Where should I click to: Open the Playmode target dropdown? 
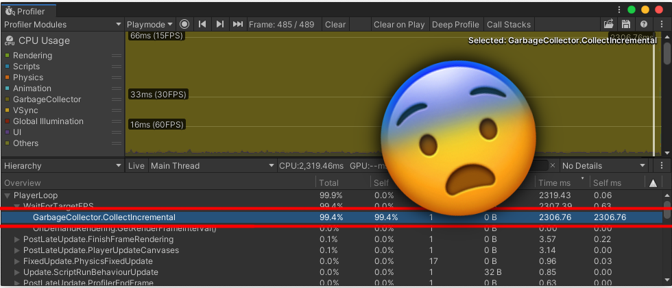[150, 25]
